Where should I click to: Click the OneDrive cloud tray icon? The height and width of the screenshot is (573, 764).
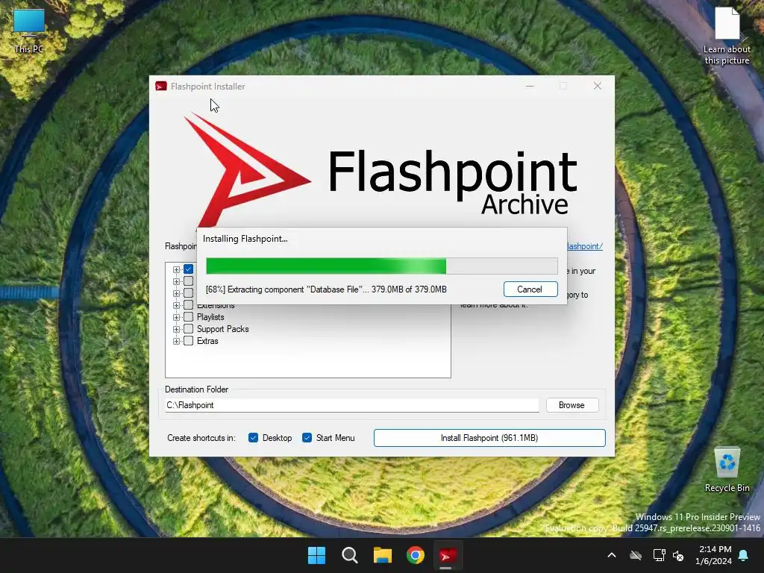point(636,555)
